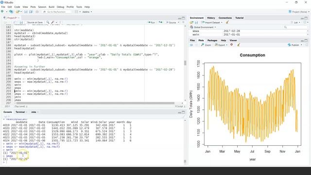Viewport: 311px width, 175px height.
Task: Click the create project icon in main toolbar
Action: coord(11,12)
